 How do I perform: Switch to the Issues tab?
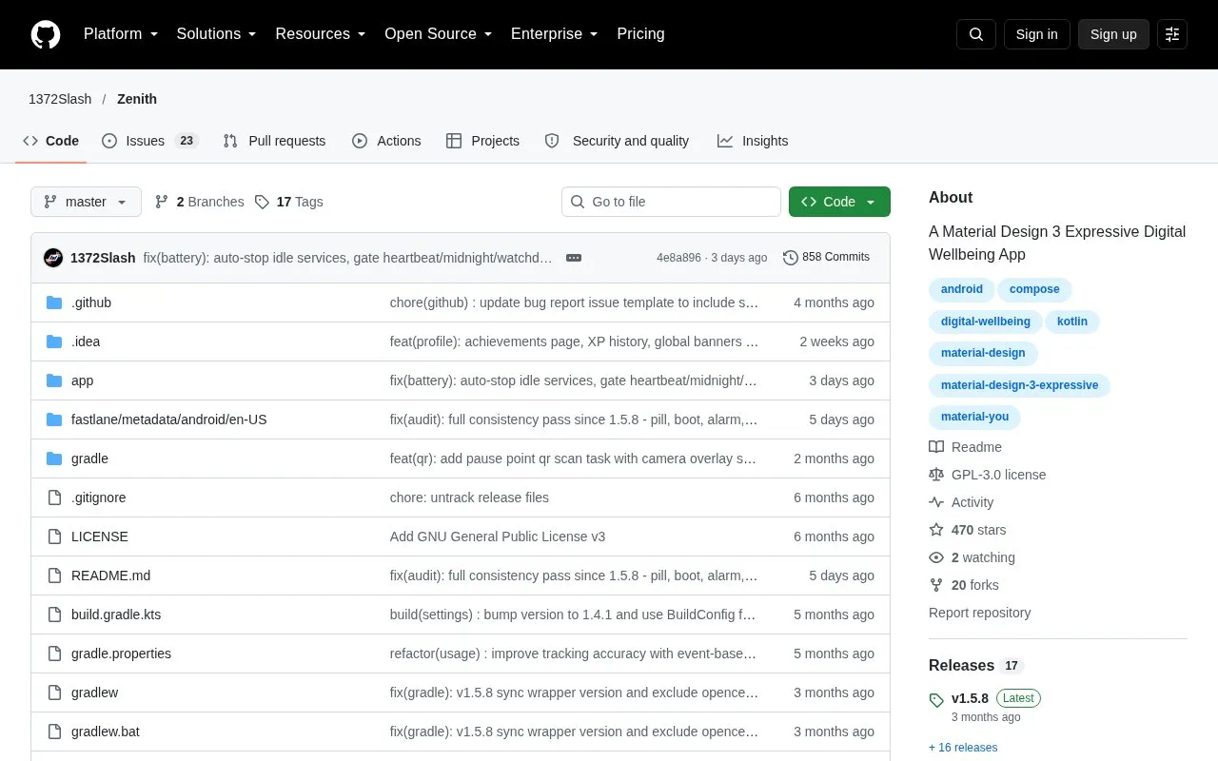click(x=149, y=141)
